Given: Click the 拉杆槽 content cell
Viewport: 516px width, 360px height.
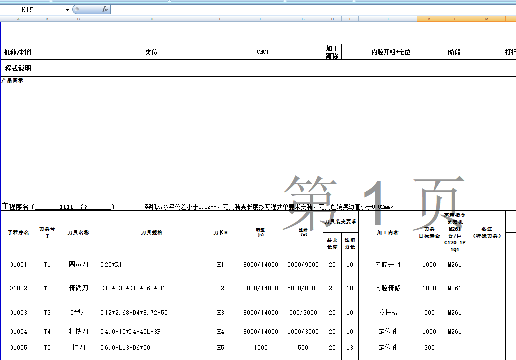Looking at the screenshot, I should [388, 312].
